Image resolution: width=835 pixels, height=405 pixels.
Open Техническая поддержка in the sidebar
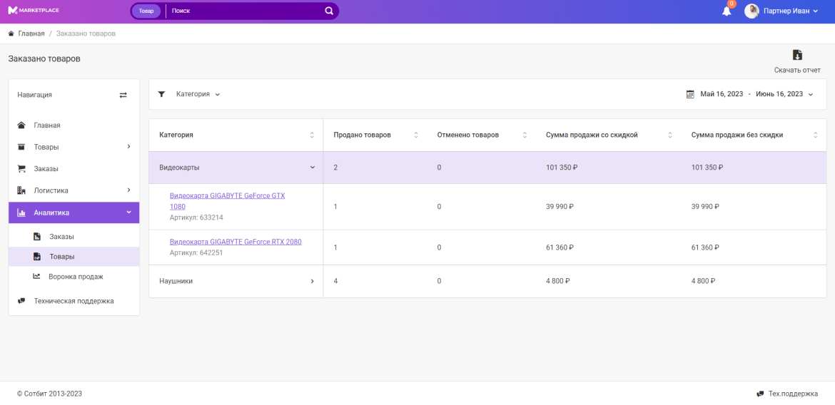(74, 301)
